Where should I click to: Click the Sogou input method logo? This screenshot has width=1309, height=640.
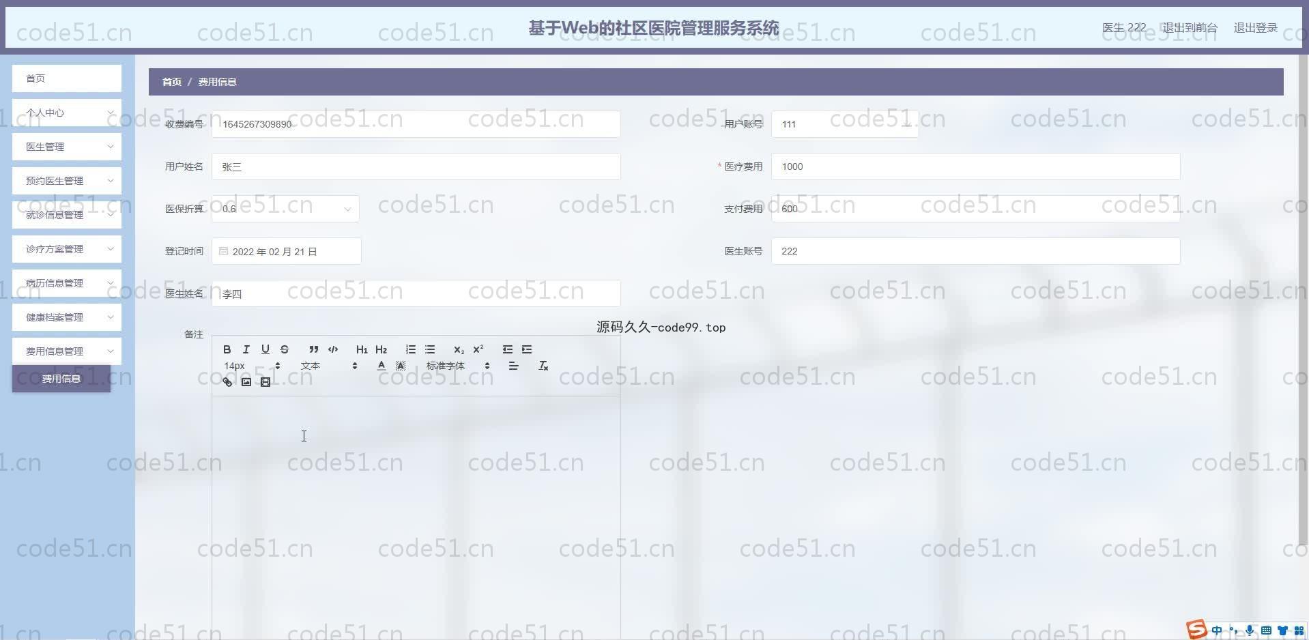[1196, 630]
